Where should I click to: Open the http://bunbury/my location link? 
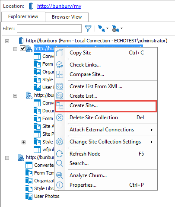pyautogui.click(x=59, y=6)
